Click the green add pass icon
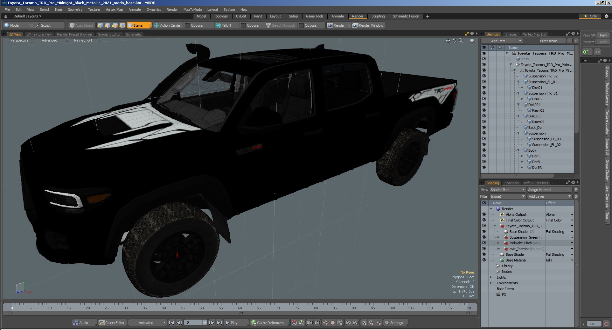The image size is (612, 330). [x=587, y=52]
